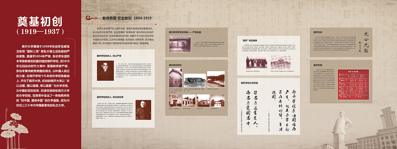Click the heading 南开校训

coord(318,32)
